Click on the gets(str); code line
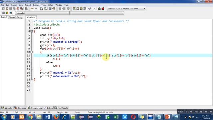This screenshot has width=213, height=120. (x=48, y=45)
